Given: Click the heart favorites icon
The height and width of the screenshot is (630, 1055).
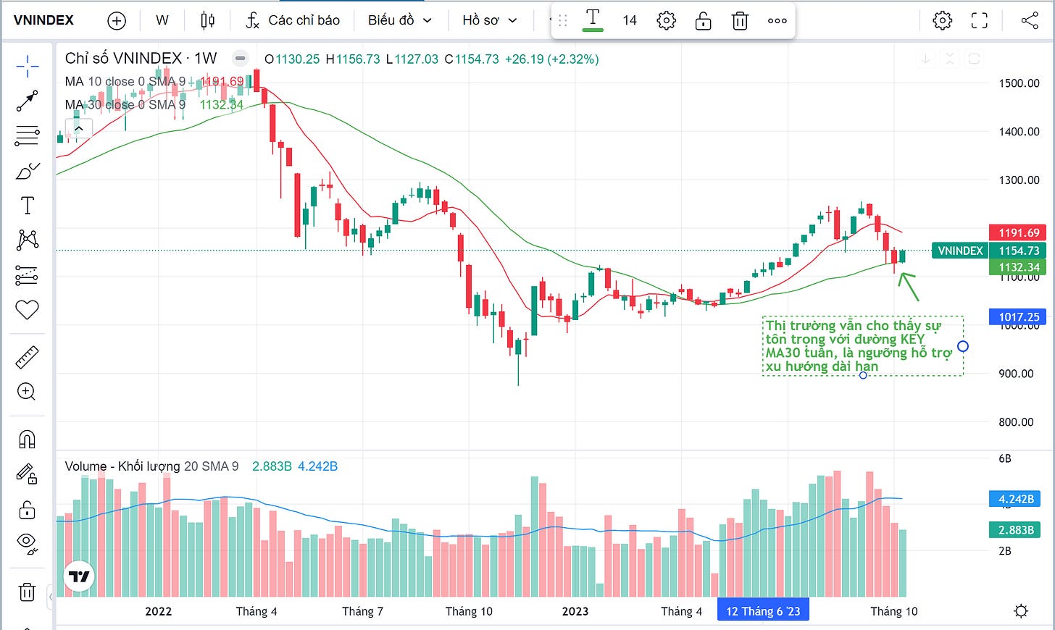Looking at the screenshot, I should click(x=27, y=310).
